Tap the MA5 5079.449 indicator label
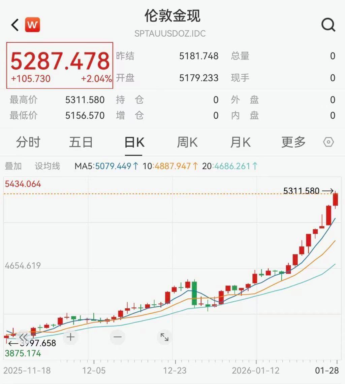 106,166
